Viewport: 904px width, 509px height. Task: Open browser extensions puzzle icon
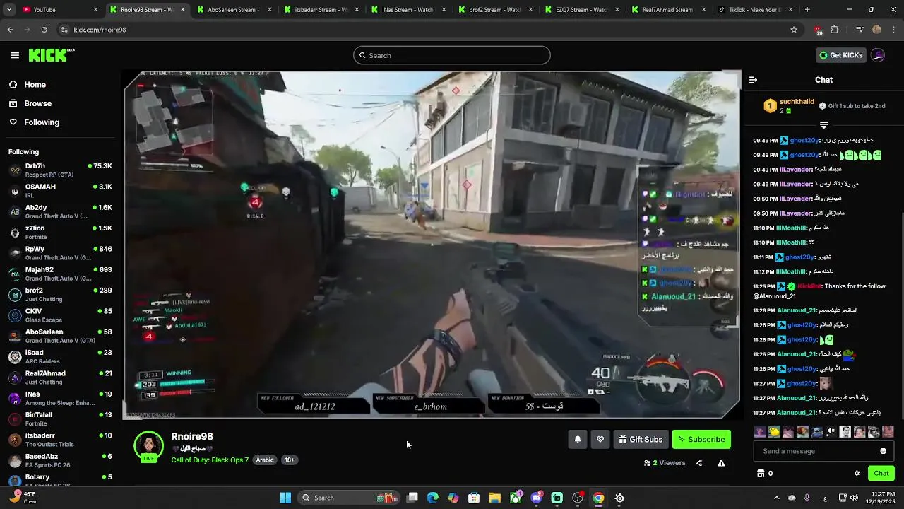click(835, 30)
